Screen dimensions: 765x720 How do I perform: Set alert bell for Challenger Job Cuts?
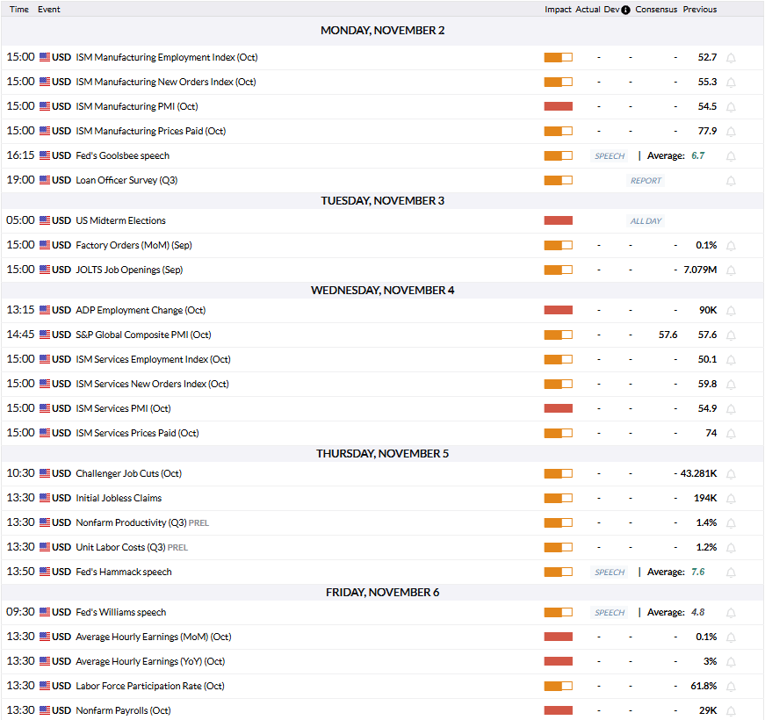(731, 474)
